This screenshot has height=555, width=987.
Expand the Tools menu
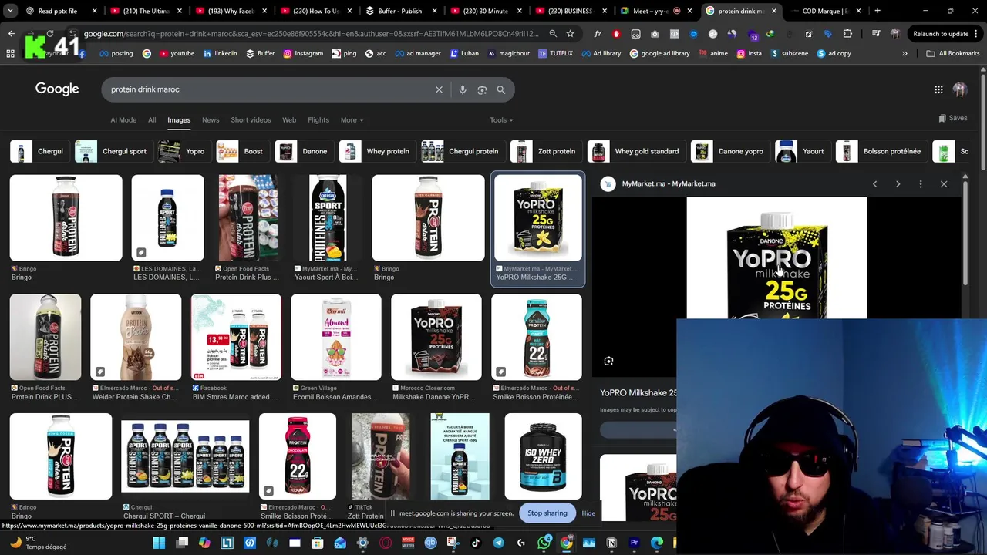[501, 119]
